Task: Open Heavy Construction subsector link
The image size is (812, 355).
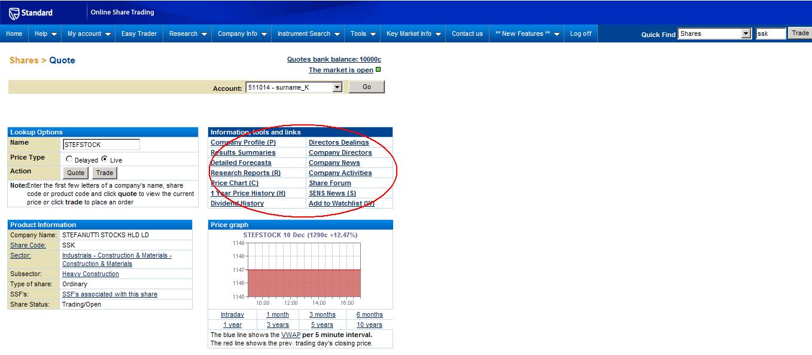Action: [90, 274]
